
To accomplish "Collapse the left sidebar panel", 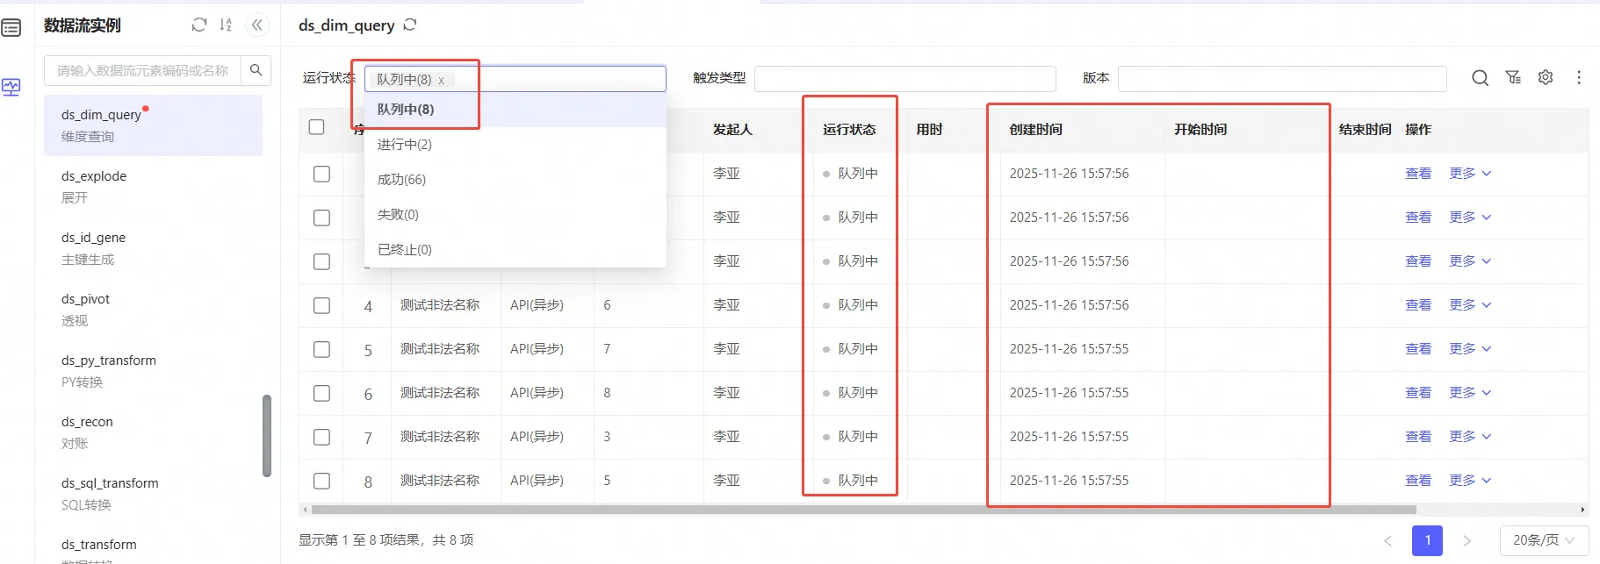I will [257, 25].
